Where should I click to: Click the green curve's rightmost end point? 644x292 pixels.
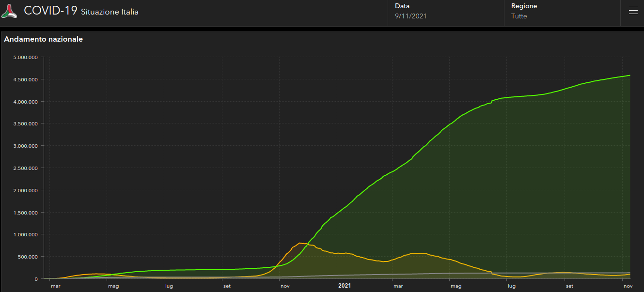[629, 75]
